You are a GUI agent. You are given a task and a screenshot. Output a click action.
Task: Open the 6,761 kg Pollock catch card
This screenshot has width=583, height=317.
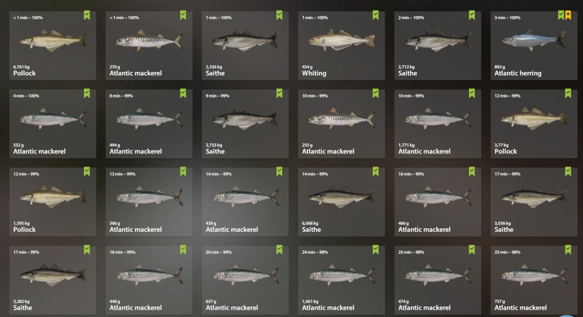coord(53,46)
